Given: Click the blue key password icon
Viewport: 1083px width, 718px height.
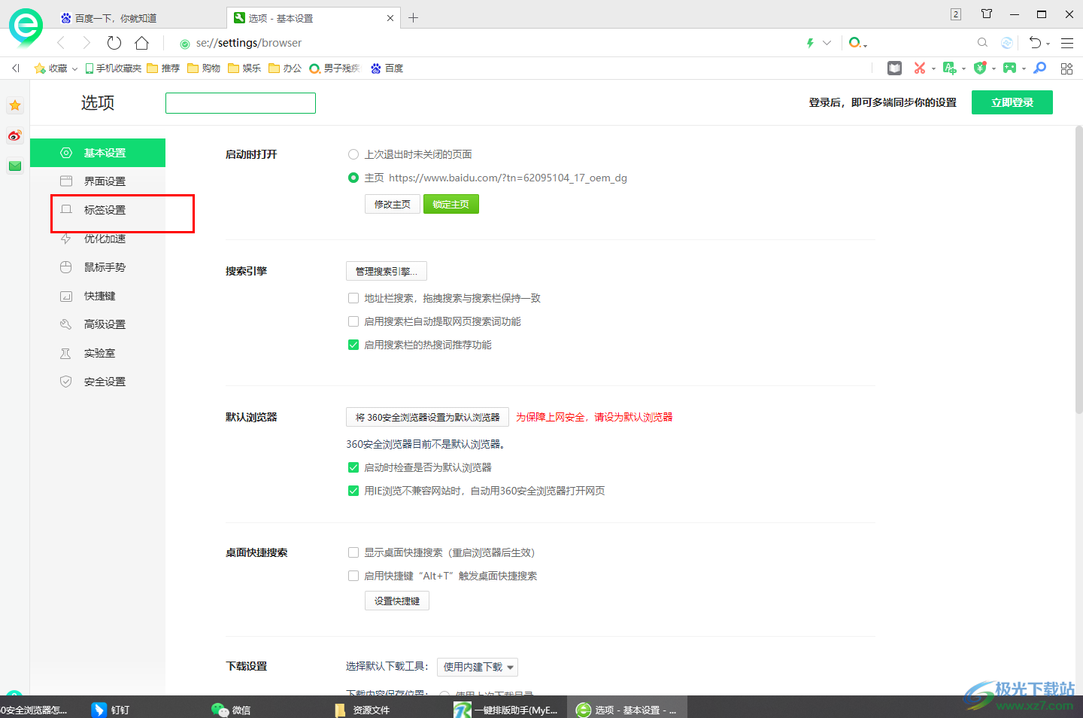Looking at the screenshot, I should (x=1039, y=68).
